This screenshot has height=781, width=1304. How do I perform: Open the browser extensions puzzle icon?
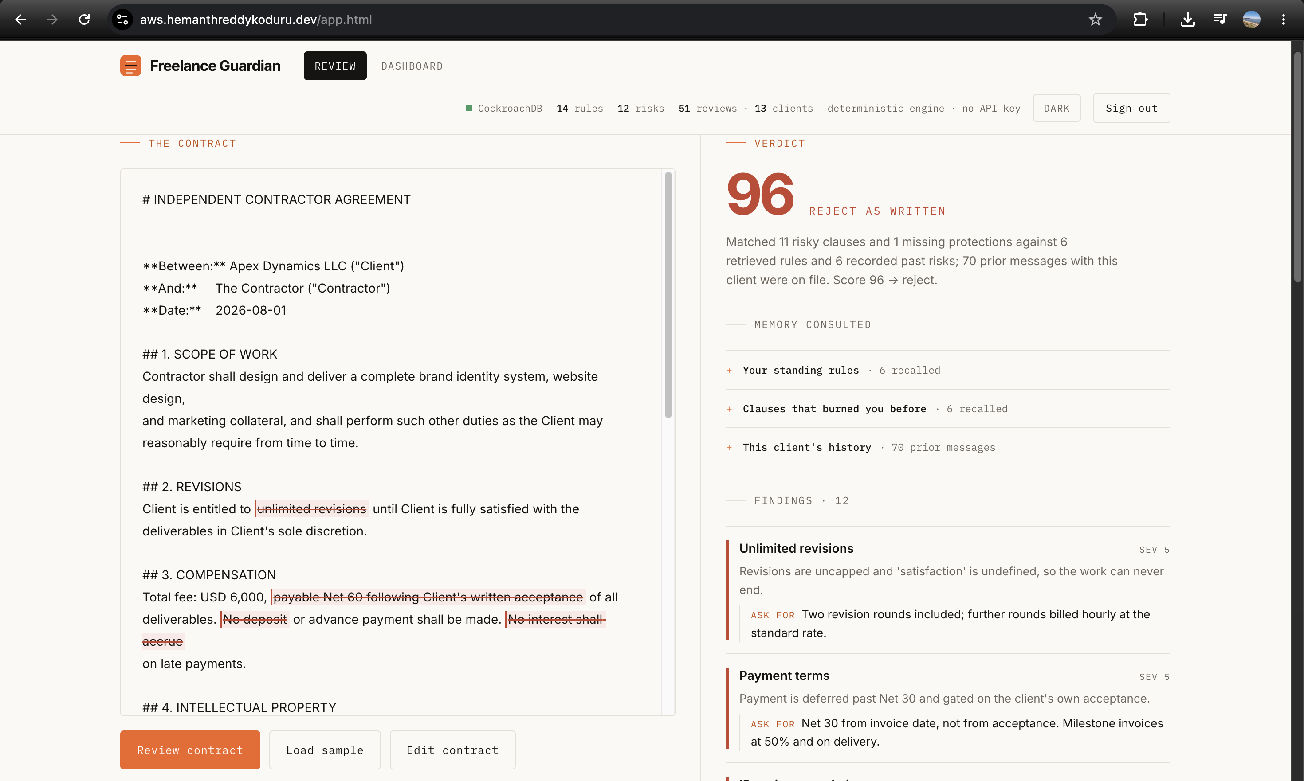pyautogui.click(x=1140, y=20)
